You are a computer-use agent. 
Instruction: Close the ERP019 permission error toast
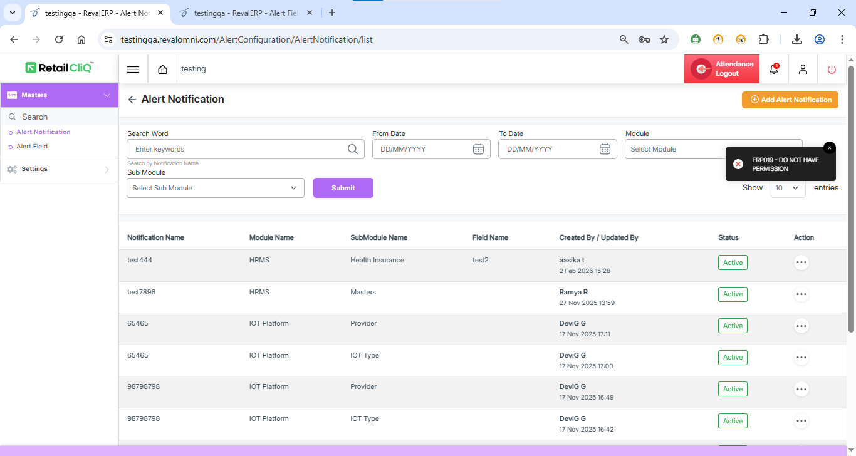pyautogui.click(x=829, y=148)
